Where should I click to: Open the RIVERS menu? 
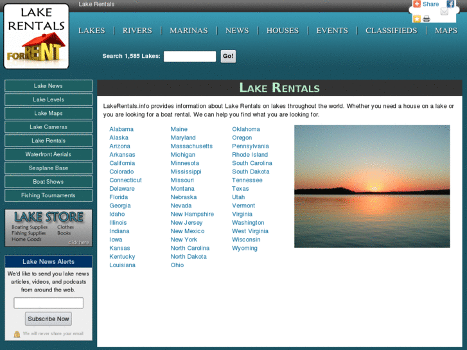coord(137,30)
